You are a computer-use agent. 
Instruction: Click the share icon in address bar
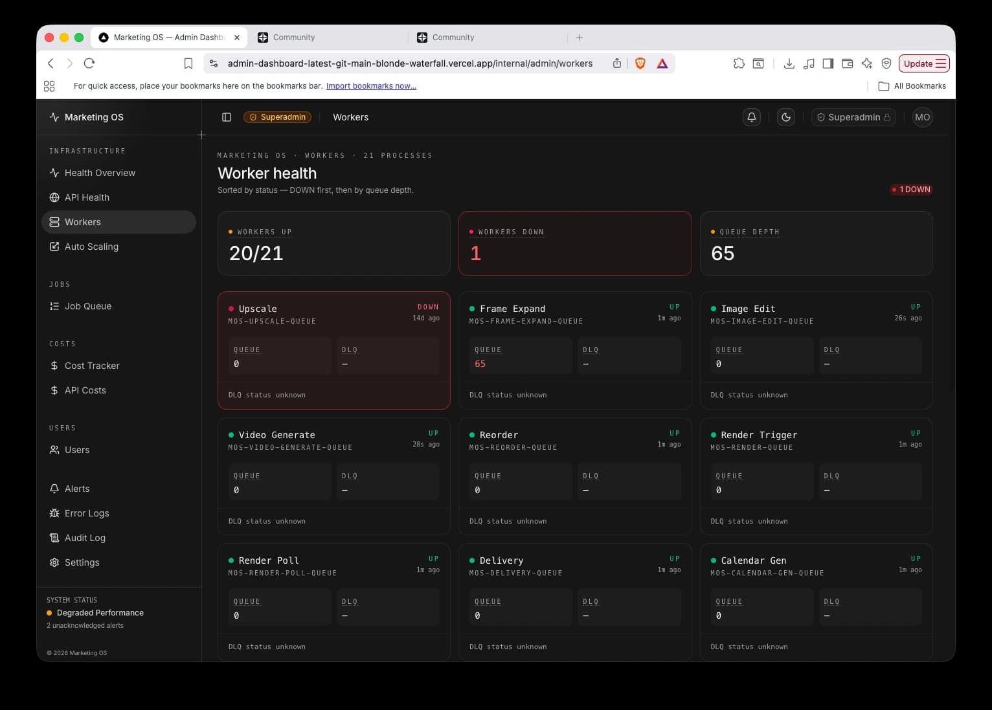pos(616,63)
